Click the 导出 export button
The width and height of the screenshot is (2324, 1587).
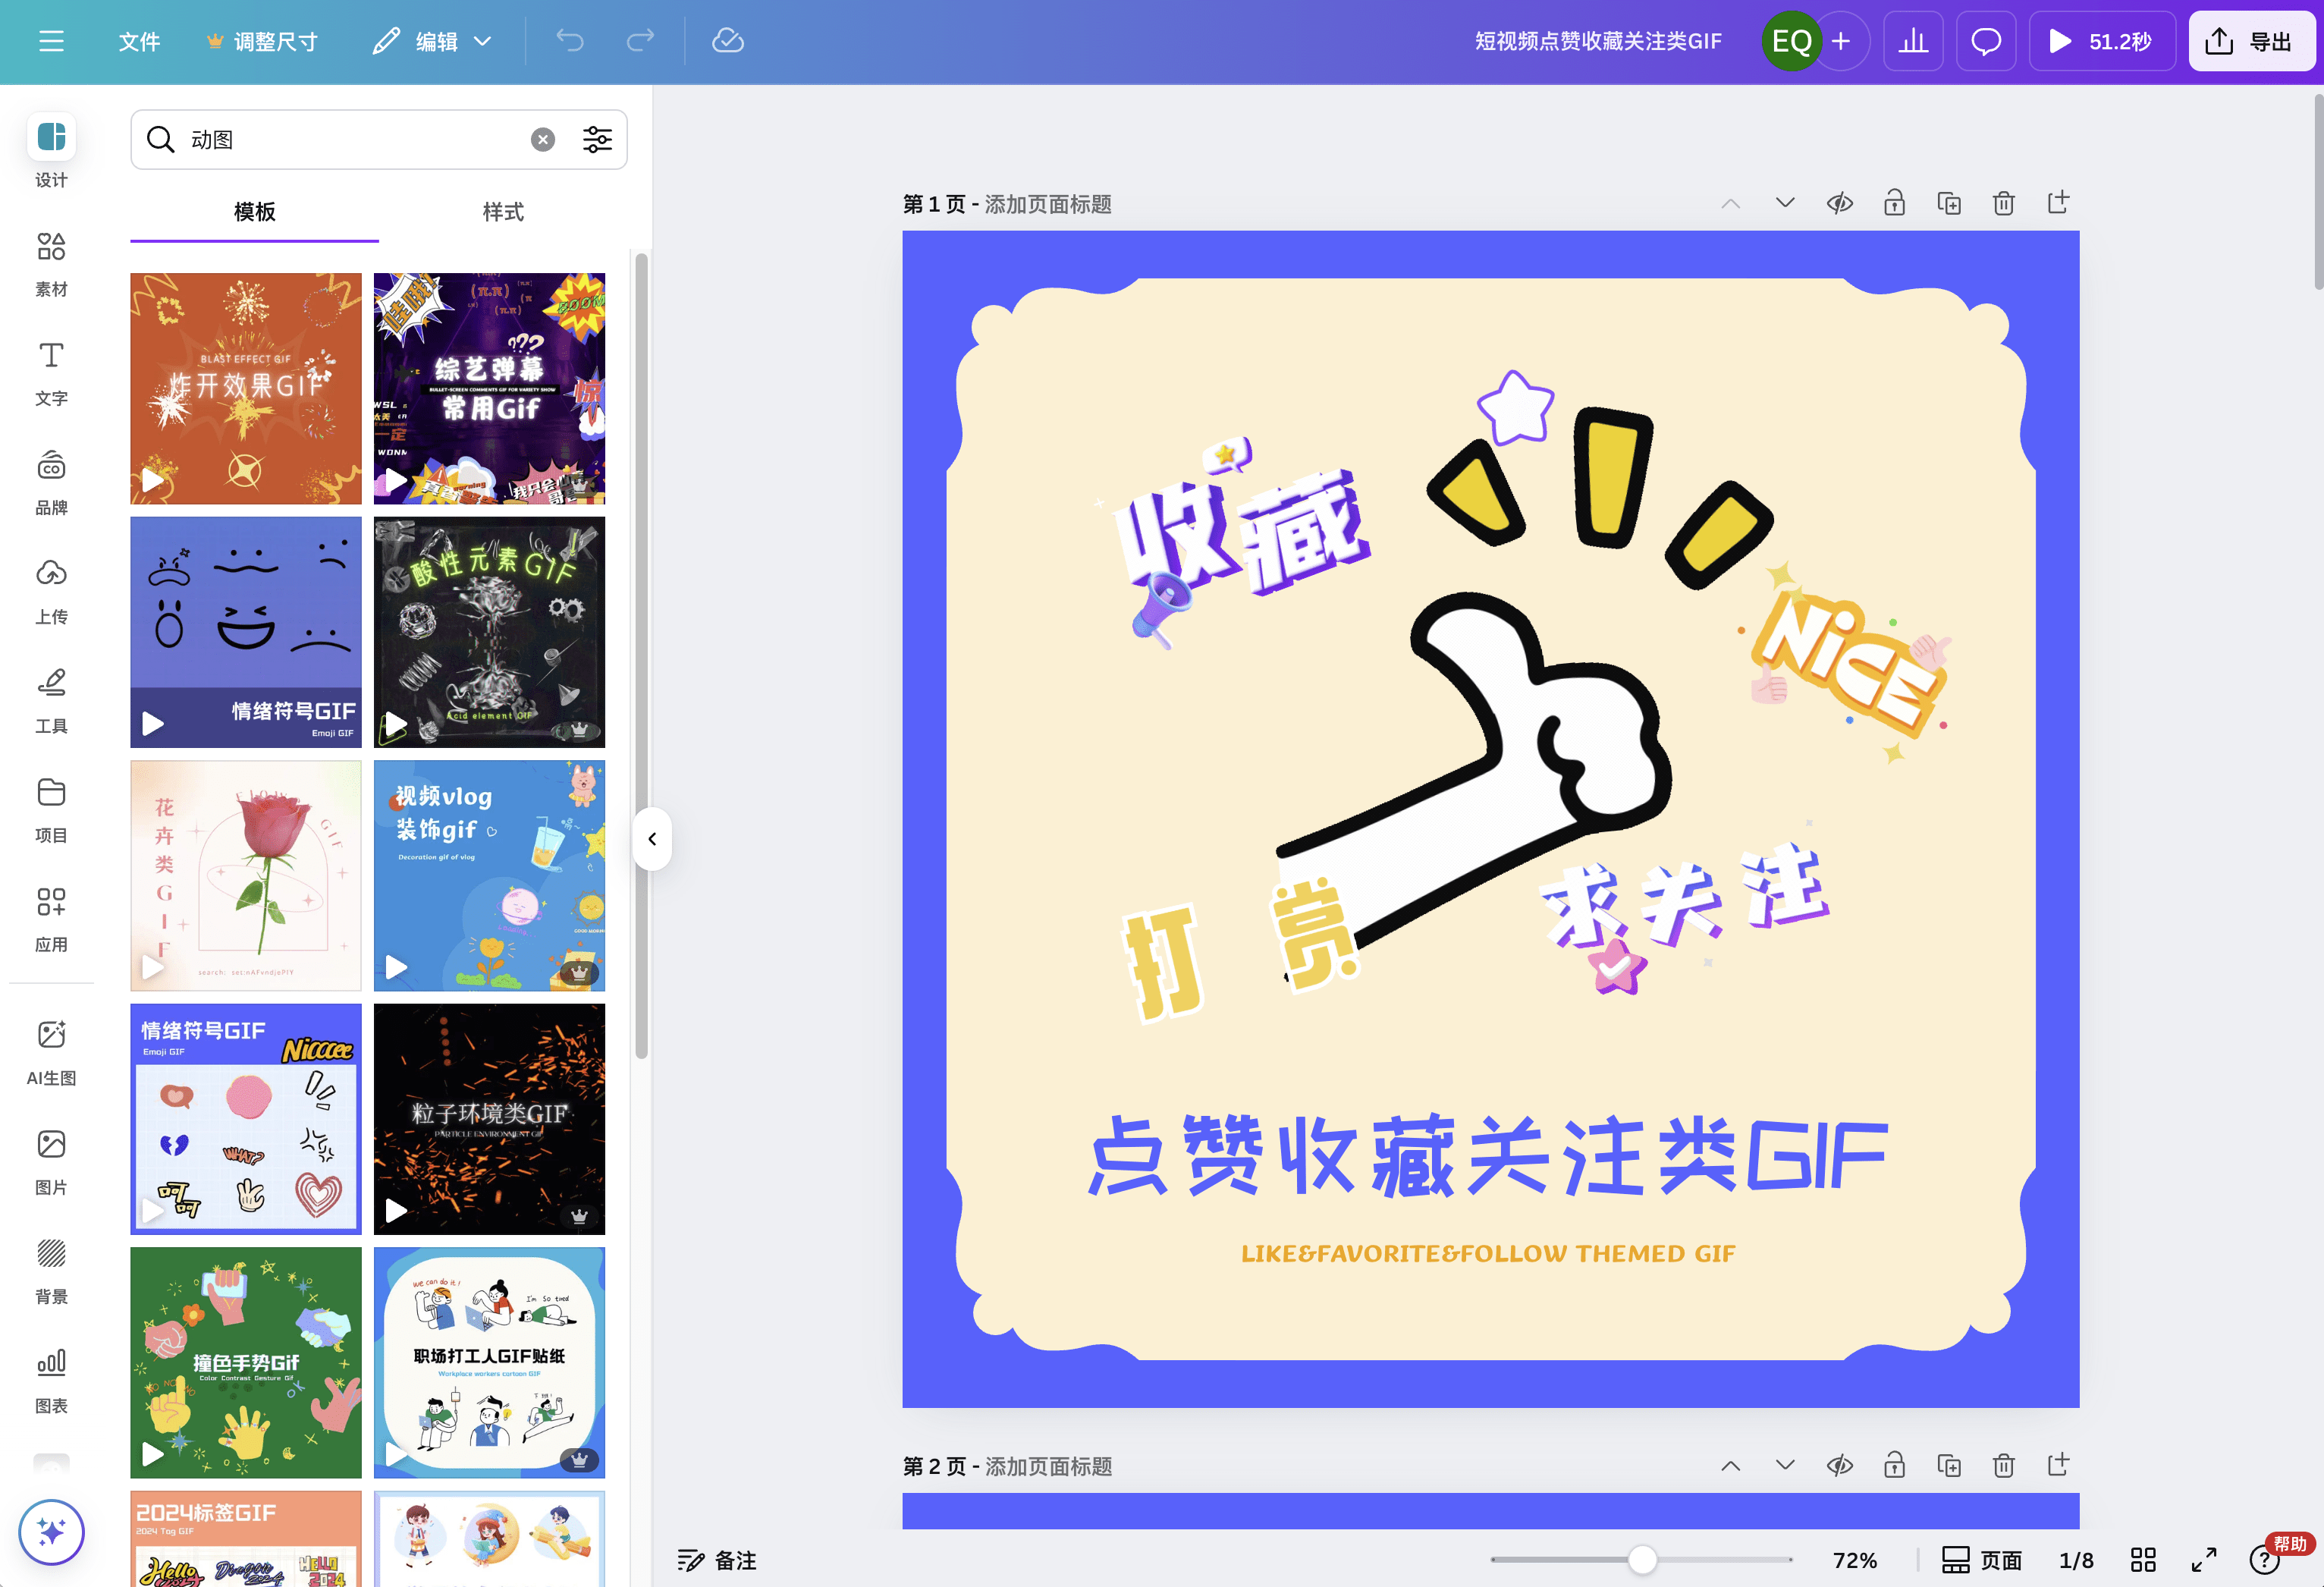(2251, 41)
